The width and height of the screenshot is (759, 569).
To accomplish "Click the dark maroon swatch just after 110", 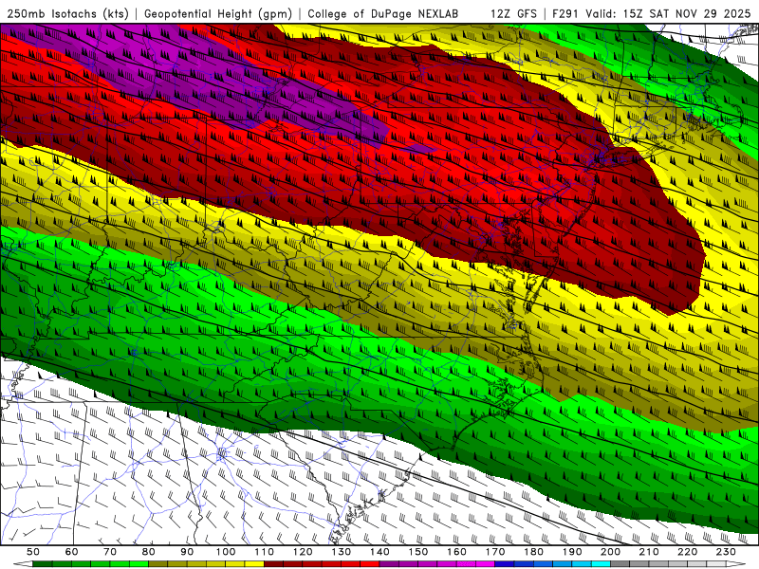I will click(273, 563).
